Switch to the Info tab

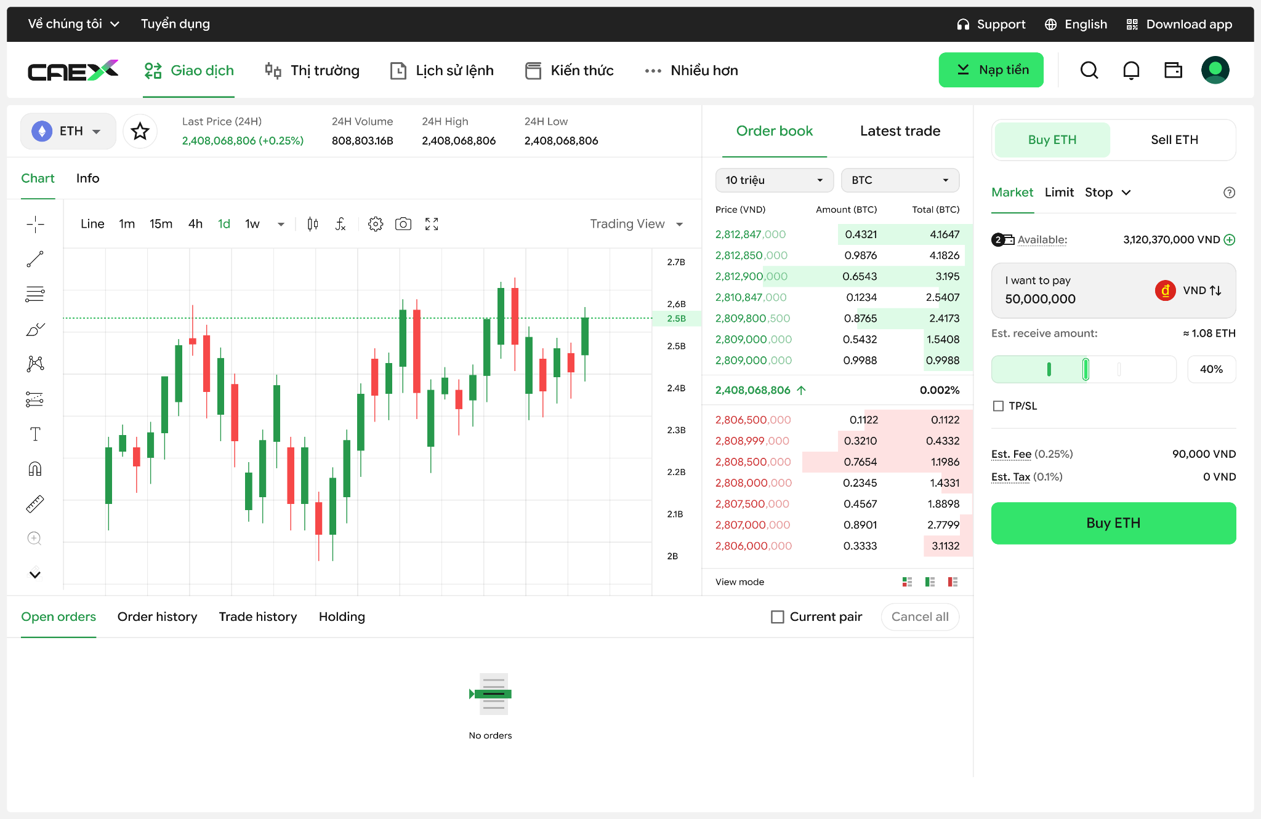pos(87,178)
